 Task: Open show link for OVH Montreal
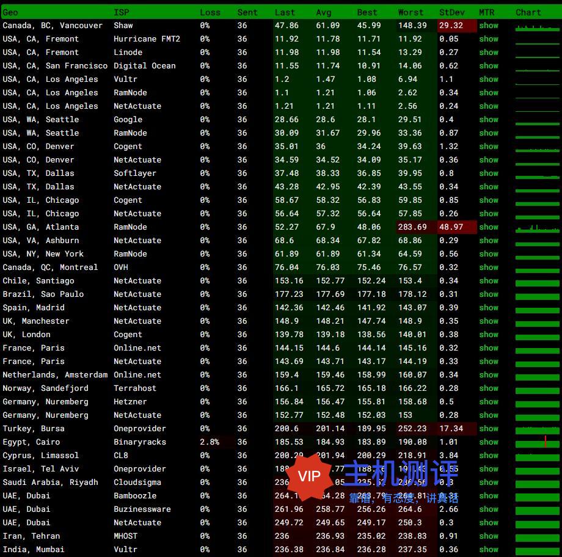coord(489,268)
